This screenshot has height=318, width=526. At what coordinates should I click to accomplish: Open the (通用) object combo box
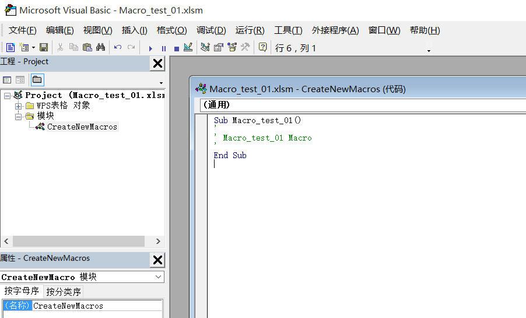(363, 105)
